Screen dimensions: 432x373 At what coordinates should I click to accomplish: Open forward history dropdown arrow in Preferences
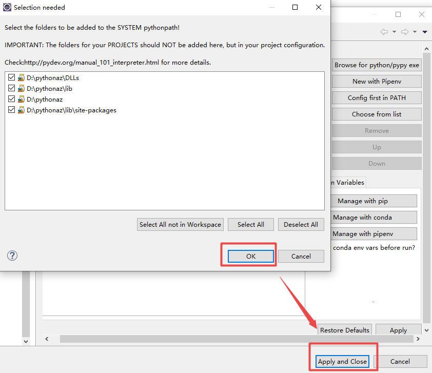pos(415,32)
